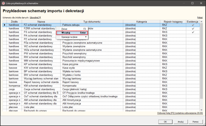Choose Pokaż from the context menu
The image size is (206, 126).
coord(65,28)
